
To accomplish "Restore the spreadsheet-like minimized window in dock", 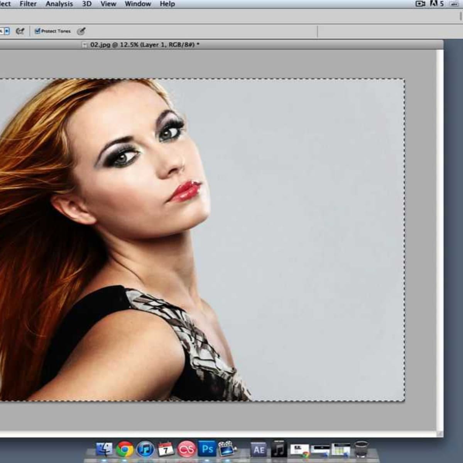I will click(x=341, y=450).
